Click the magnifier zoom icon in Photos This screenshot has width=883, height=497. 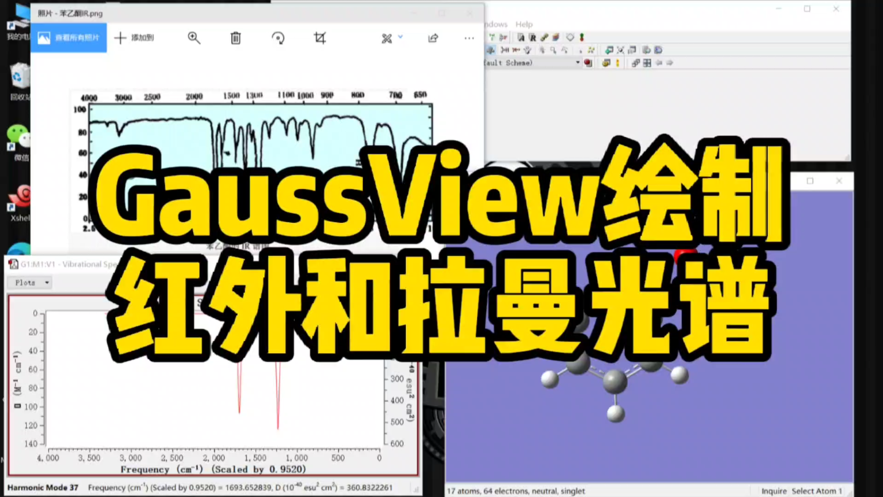point(194,38)
